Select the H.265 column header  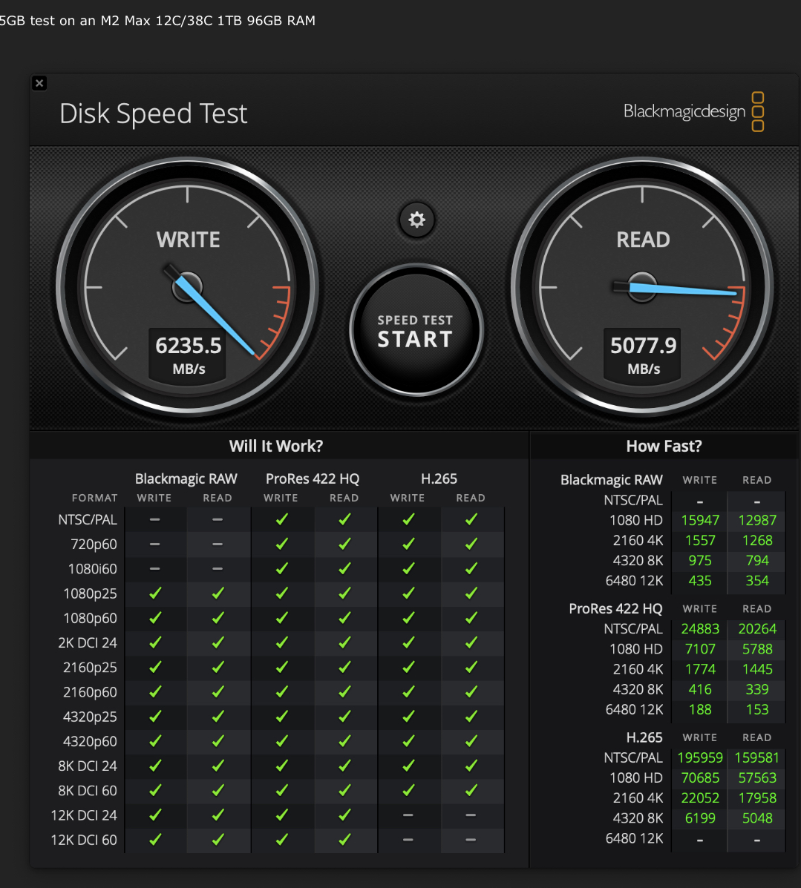coord(439,479)
